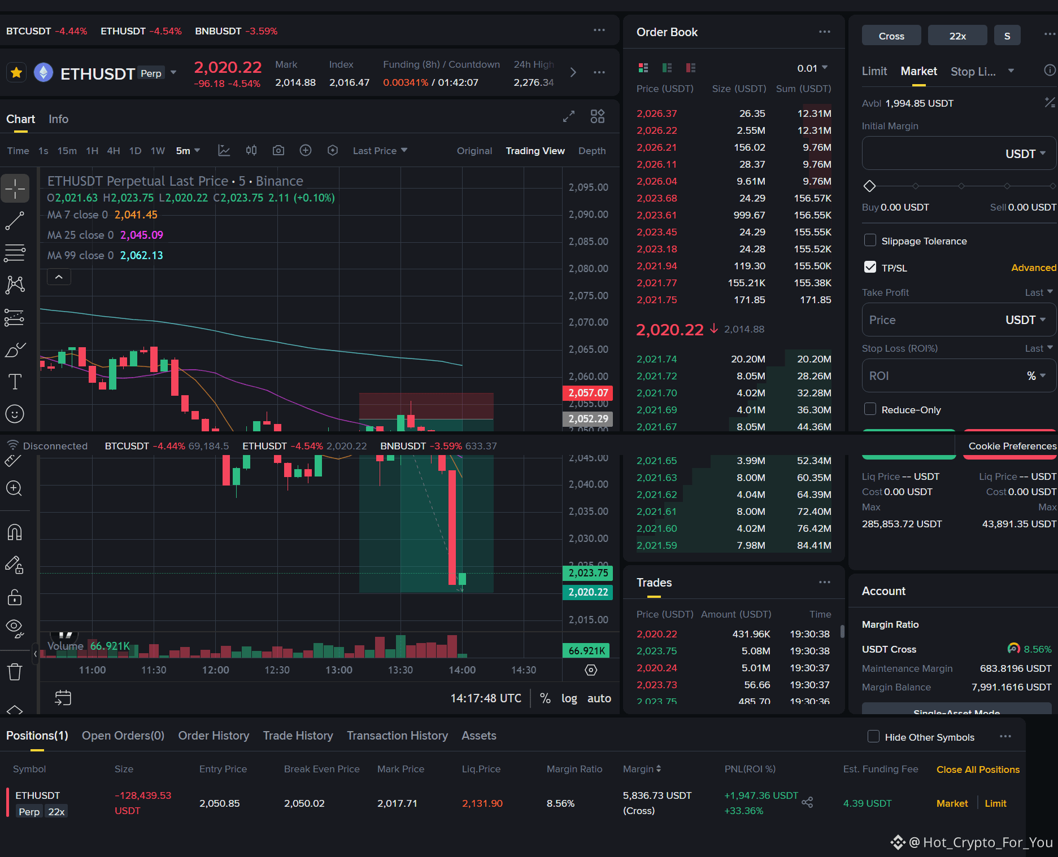Select the trend line drawing tool
This screenshot has width=1058, height=857.
click(15, 221)
